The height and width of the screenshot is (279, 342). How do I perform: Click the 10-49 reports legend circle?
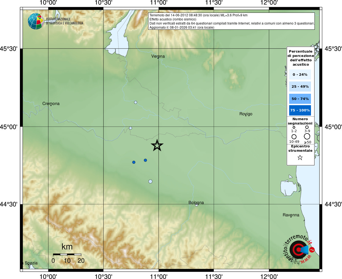294,137
